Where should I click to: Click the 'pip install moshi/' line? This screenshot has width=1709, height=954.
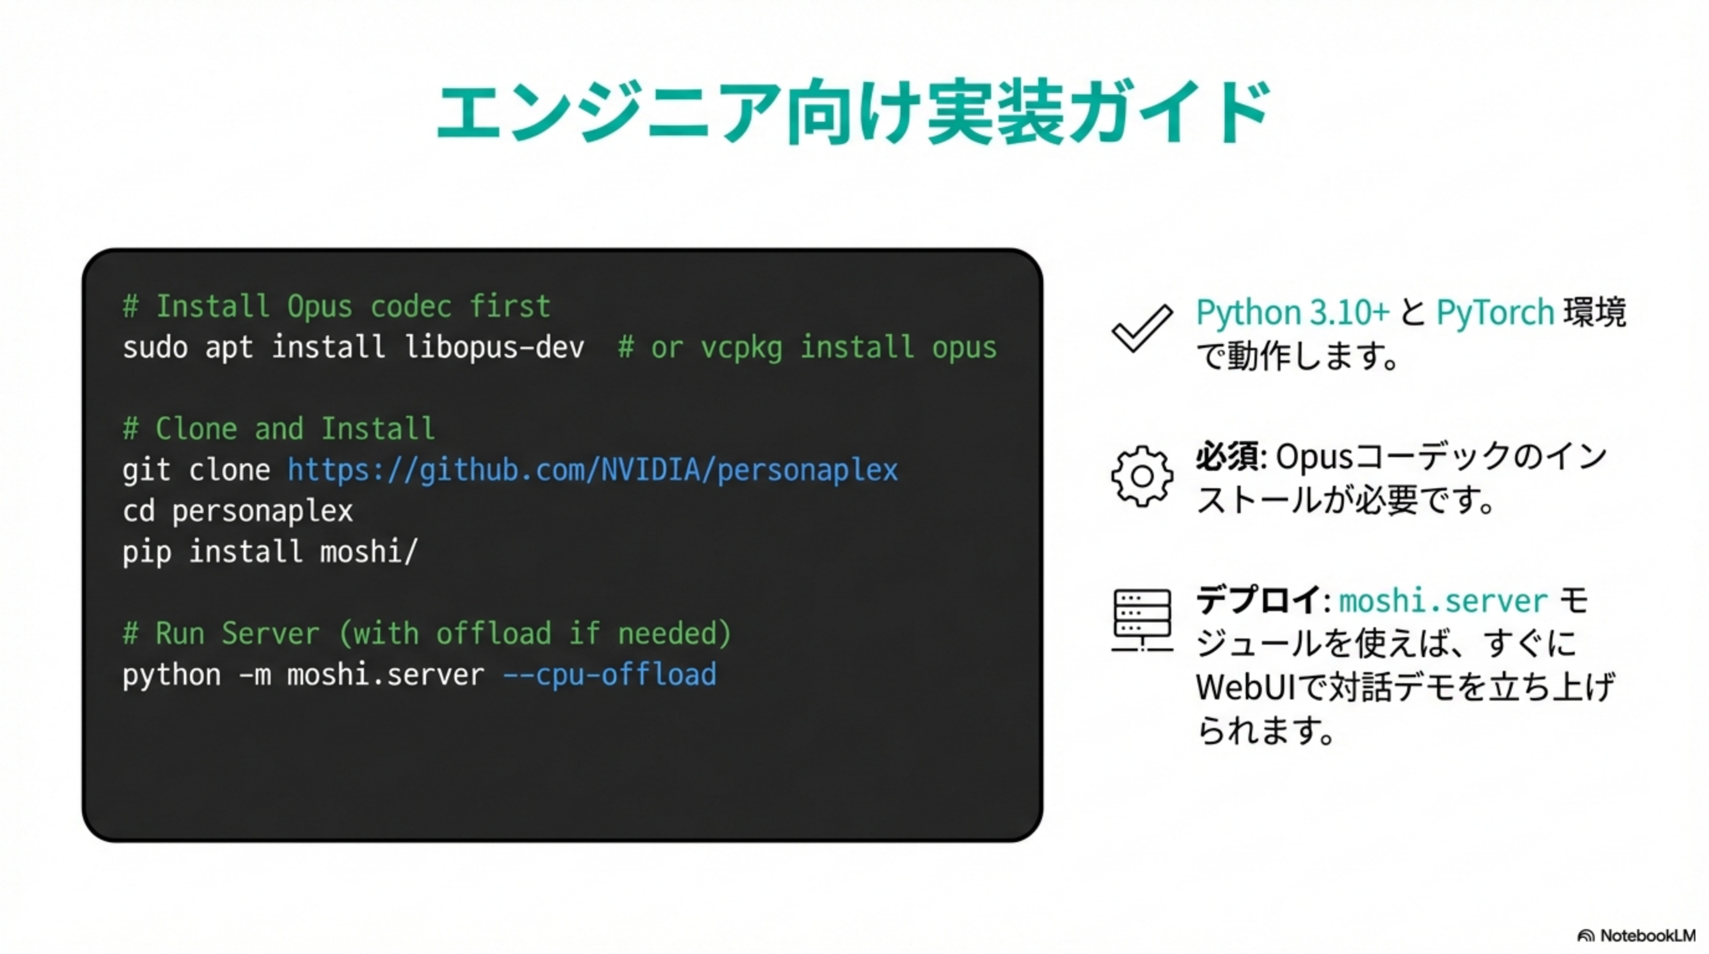[x=270, y=552]
